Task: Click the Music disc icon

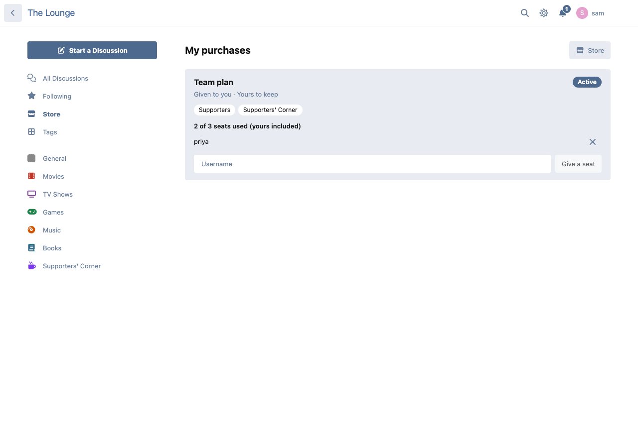Action: (x=31, y=230)
